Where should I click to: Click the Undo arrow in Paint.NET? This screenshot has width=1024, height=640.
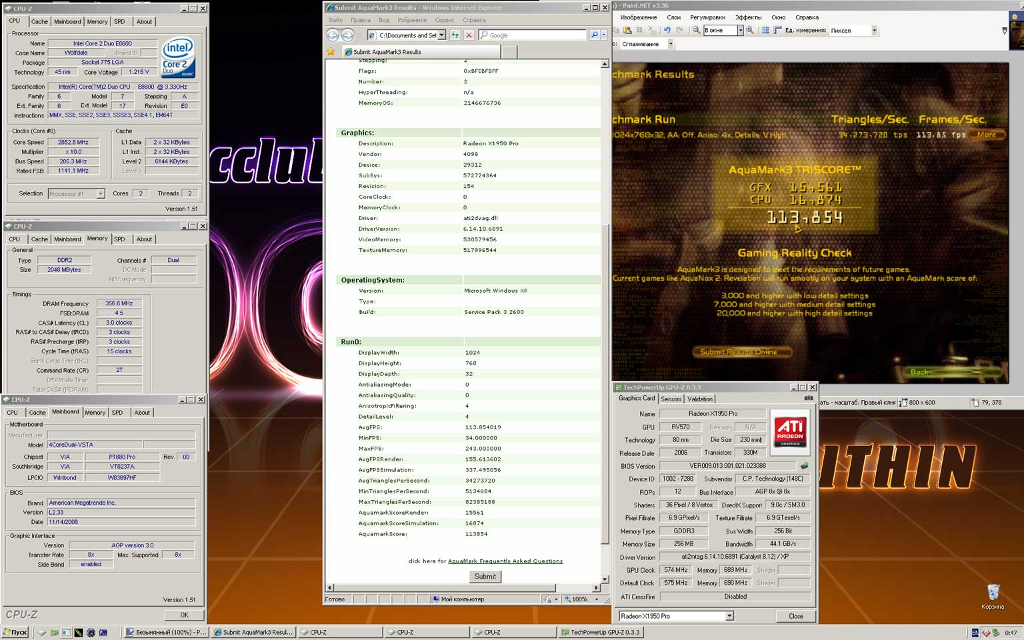667,30
